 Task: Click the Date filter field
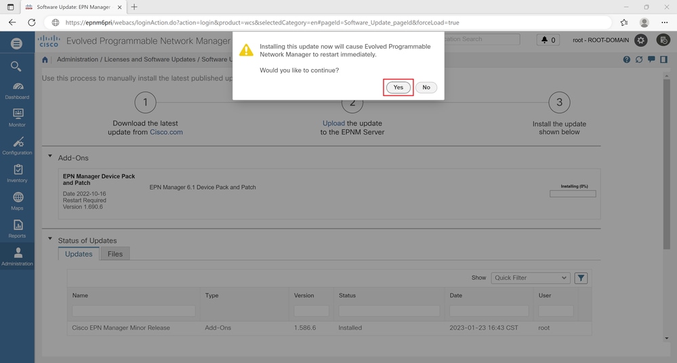pyautogui.click(x=489, y=311)
